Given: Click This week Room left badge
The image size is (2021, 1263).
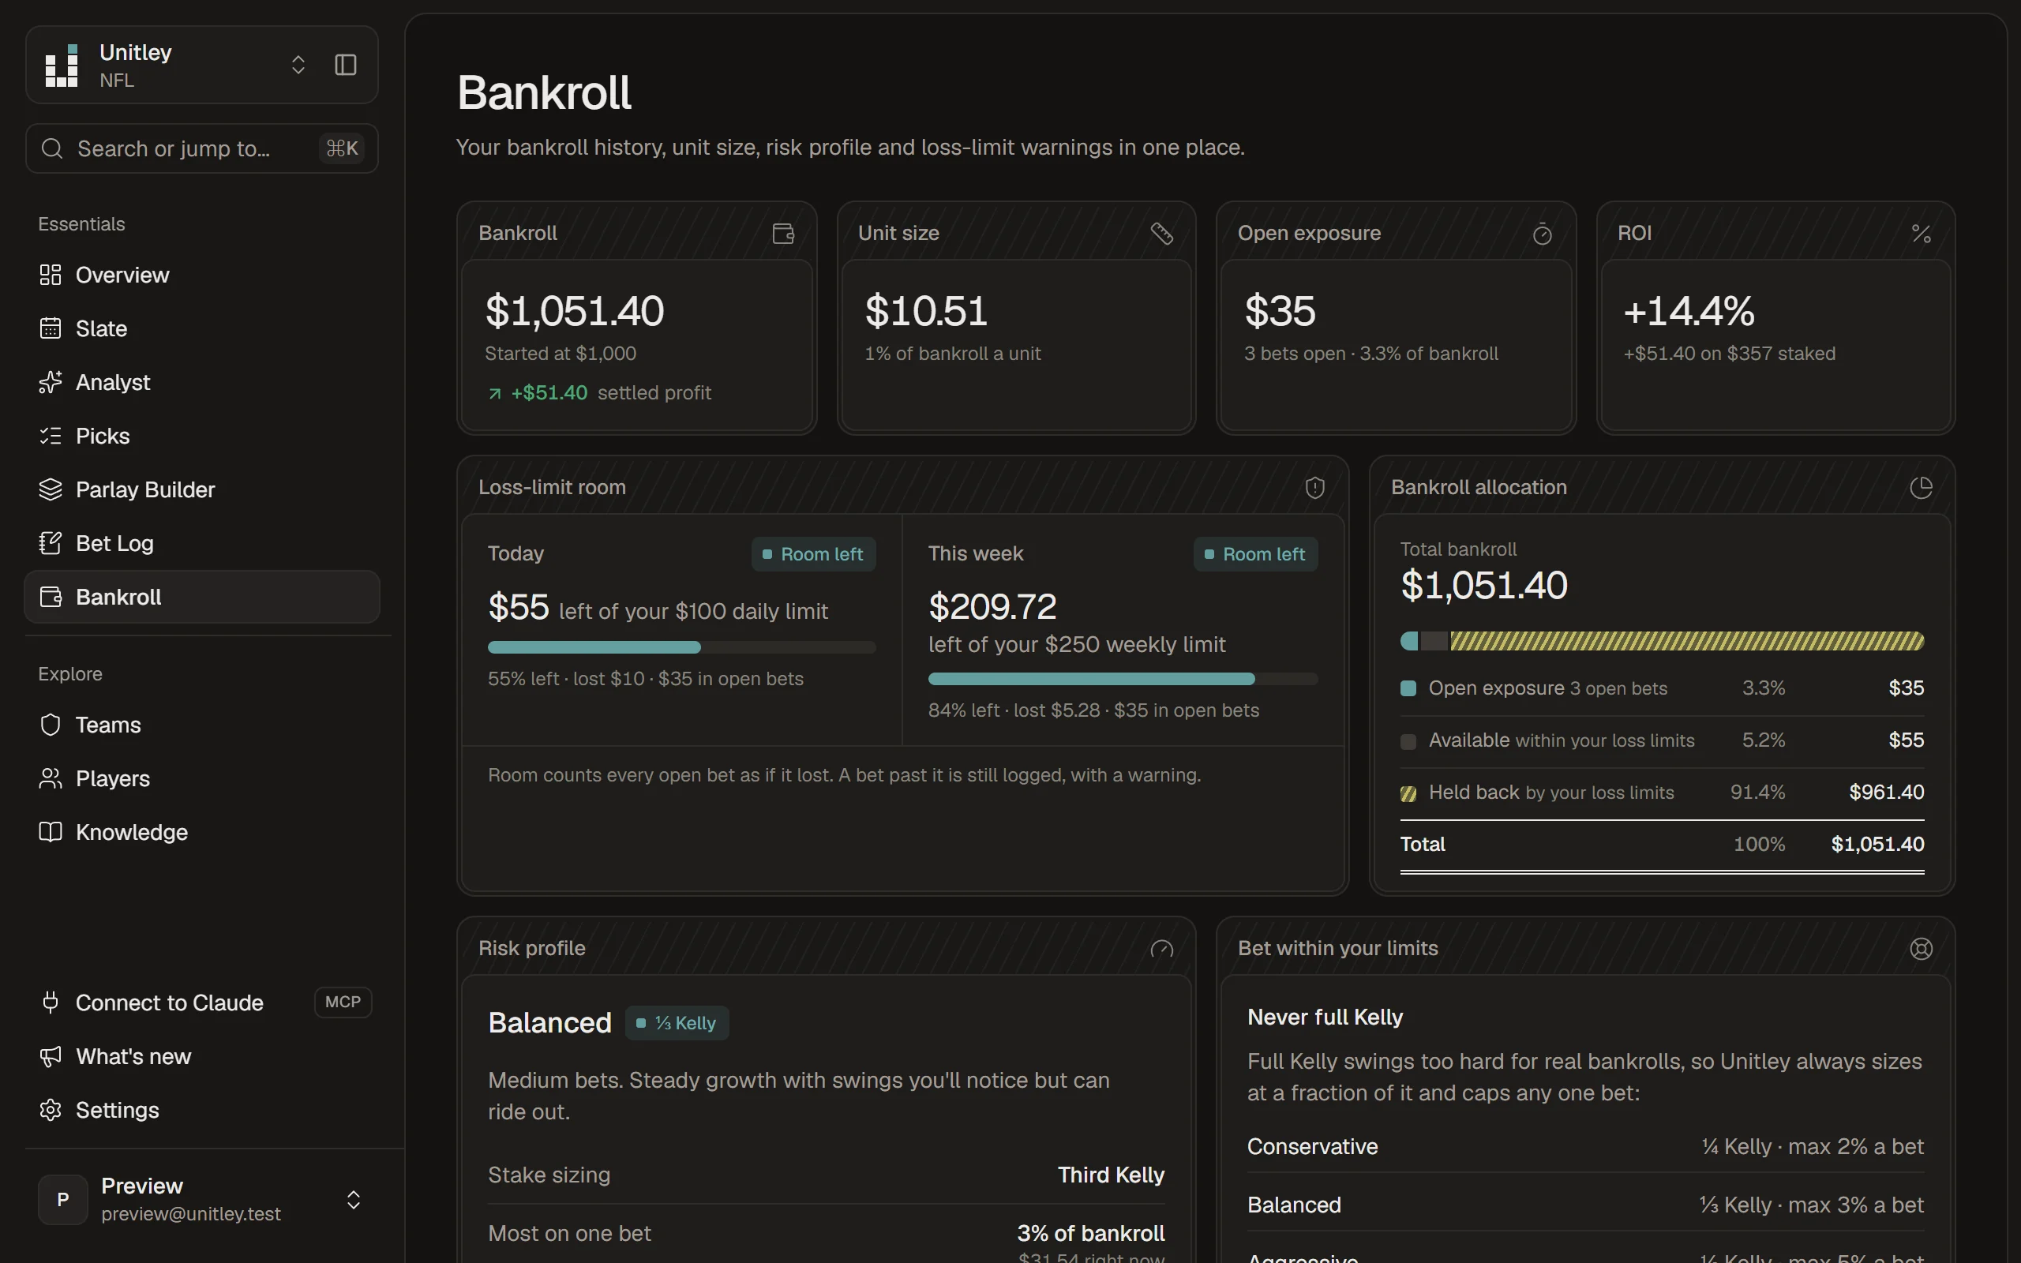Looking at the screenshot, I should click(x=1255, y=555).
